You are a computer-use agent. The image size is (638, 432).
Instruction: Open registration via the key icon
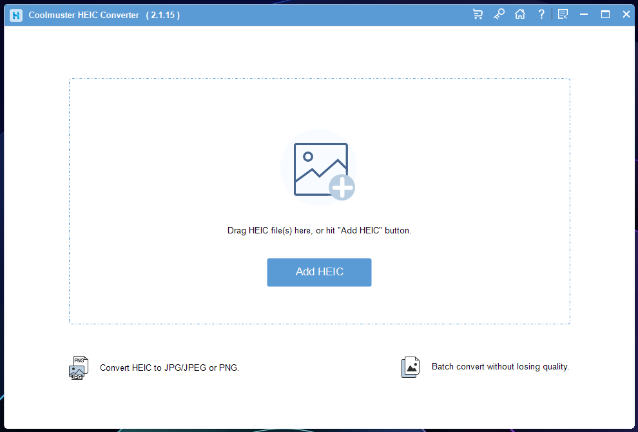click(499, 14)
